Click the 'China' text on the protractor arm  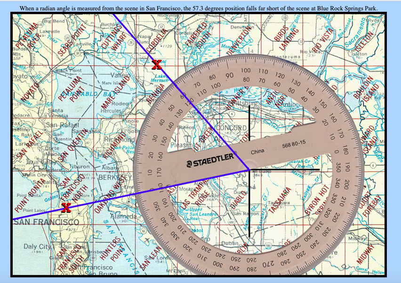[257, 152]
